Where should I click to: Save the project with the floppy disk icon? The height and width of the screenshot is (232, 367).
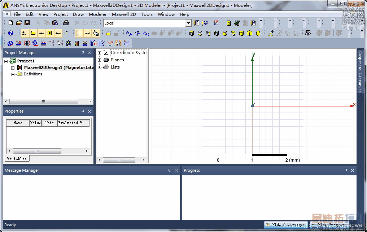(27, 23)
